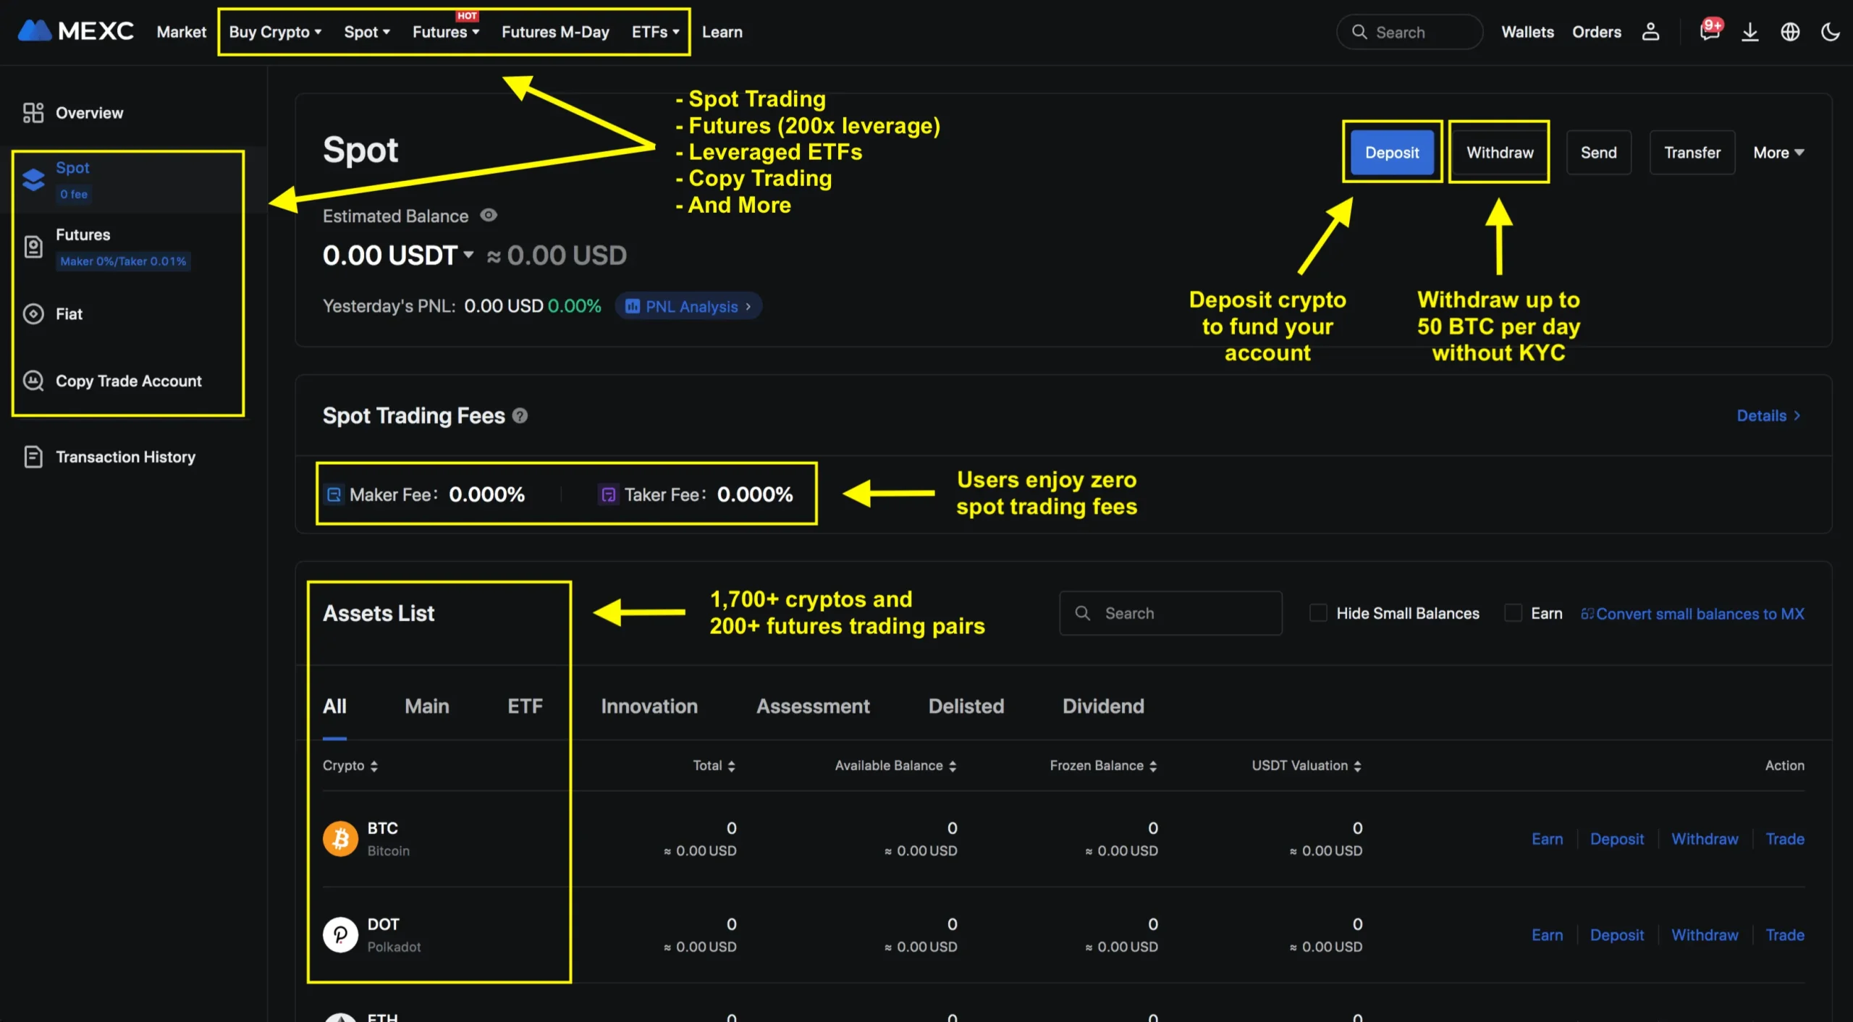Click the Send button
Viewport: 1853px width, 1022px height.
[1599, 153]
